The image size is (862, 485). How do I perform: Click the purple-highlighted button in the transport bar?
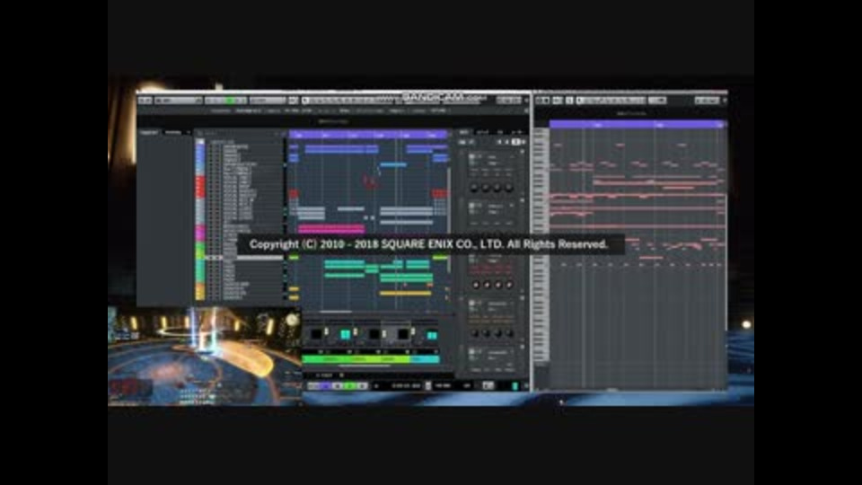click(x=325, y=386)
